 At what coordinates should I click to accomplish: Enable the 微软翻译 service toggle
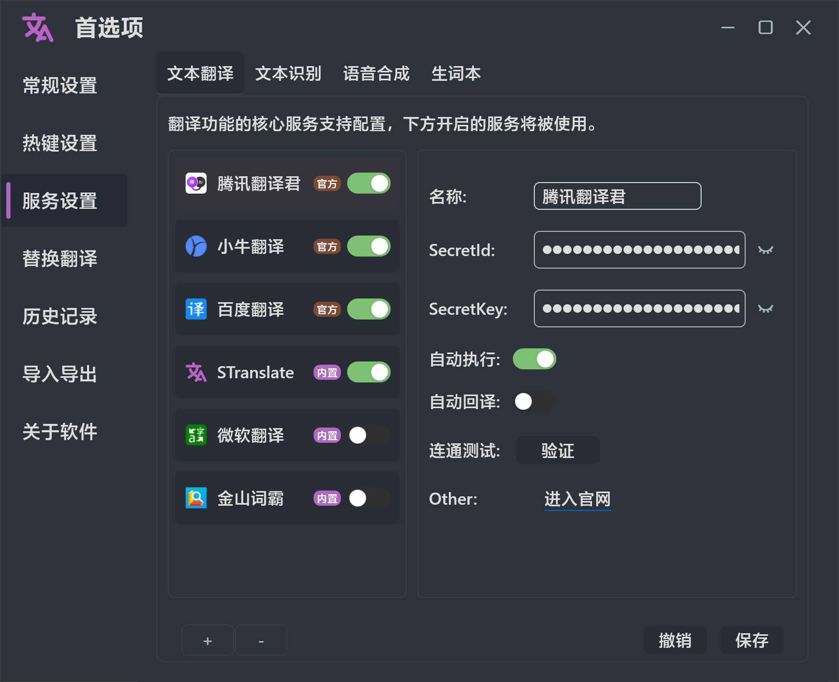[369, 435]
